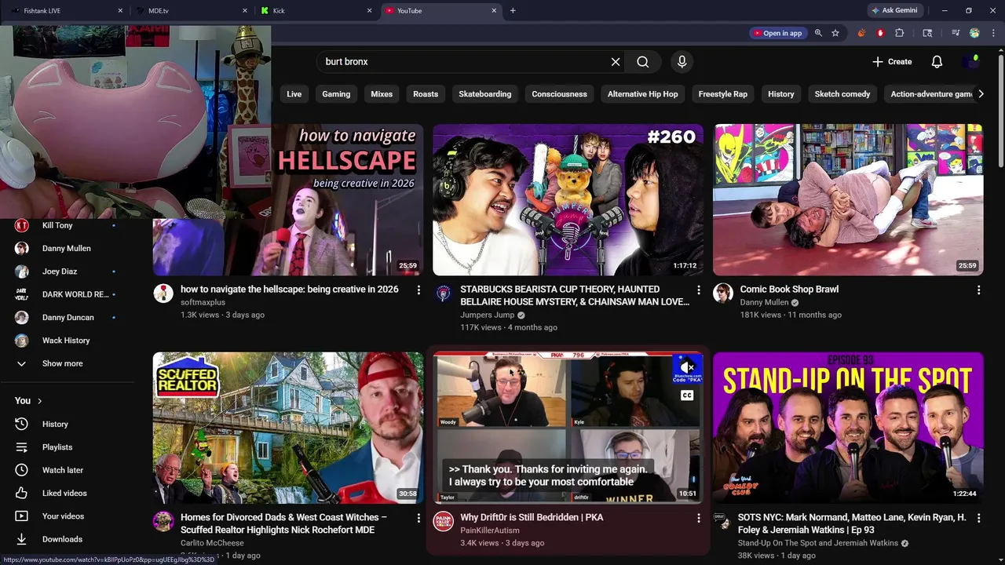Select the Mixes filter chip

(x=382, y=94)
